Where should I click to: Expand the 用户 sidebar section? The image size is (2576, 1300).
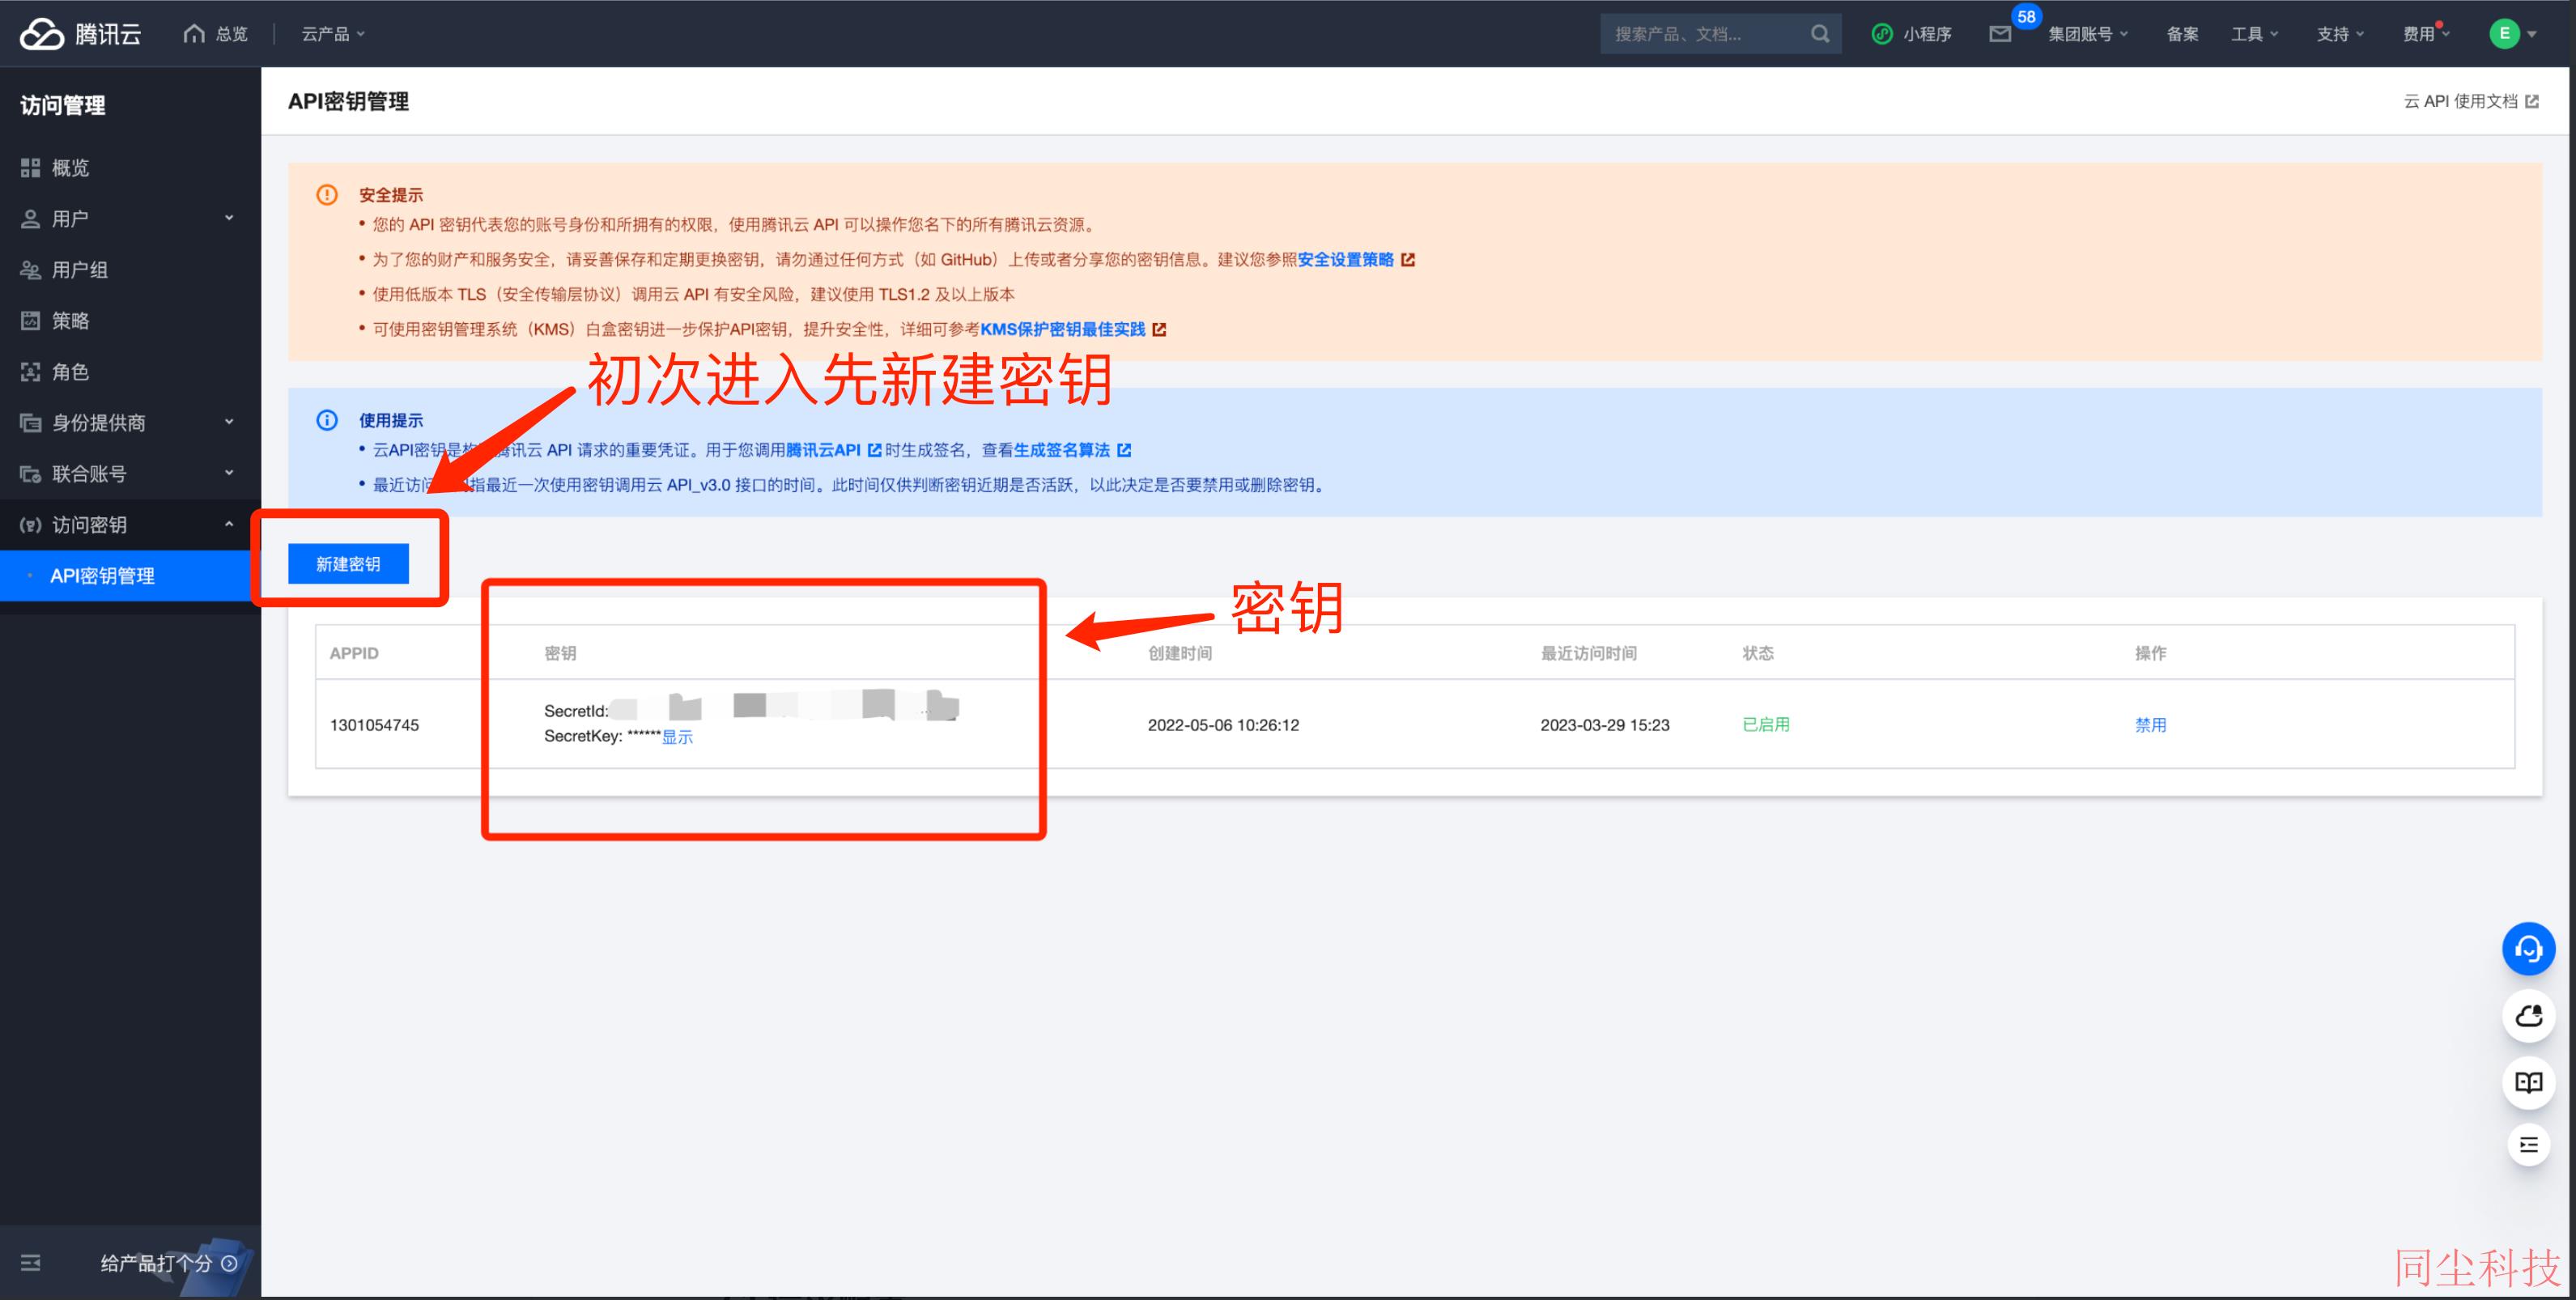229,218
